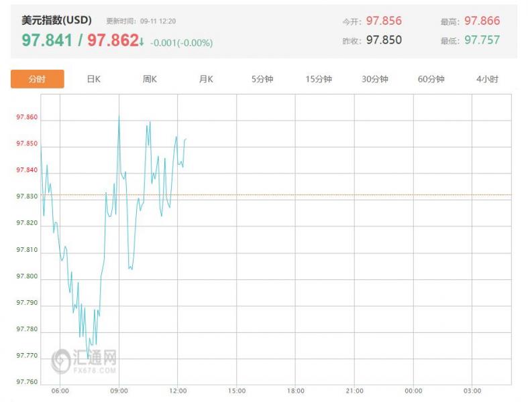Click the 12:00 time axis label
The image size is (528, 402).
click(178, 391)
